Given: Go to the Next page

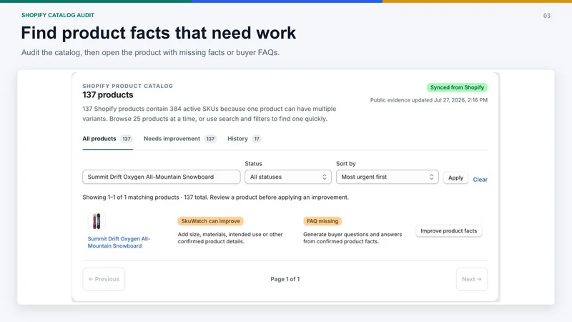Looking at the screenshot, I should 472,279.
